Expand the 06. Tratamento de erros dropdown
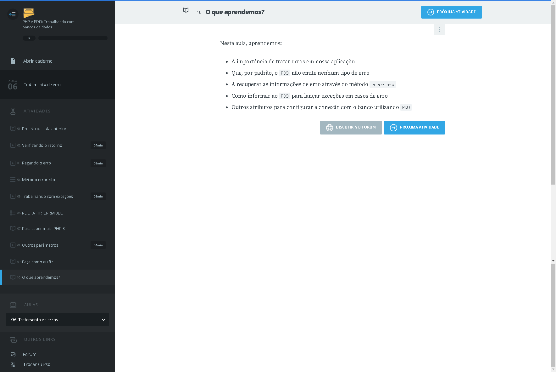556x372 pixels. (57, 320)
